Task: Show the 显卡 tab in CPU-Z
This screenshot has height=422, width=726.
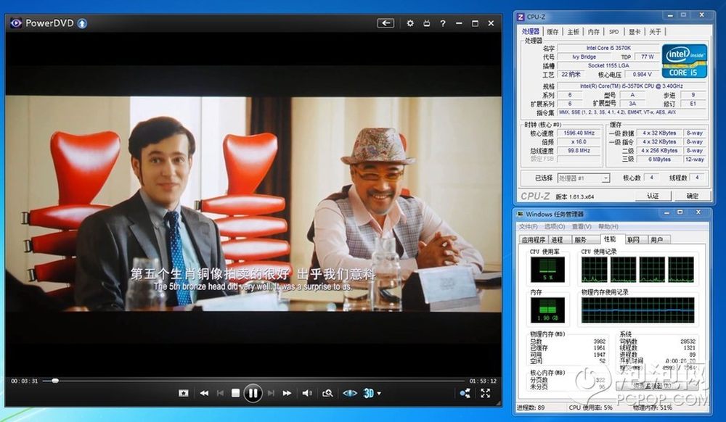Action: pyautogui.click(x=634, y=31)
